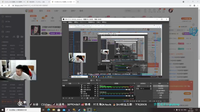Click 开始录制 to start recording in OBS
200x112 pixels.
[160, 88]
